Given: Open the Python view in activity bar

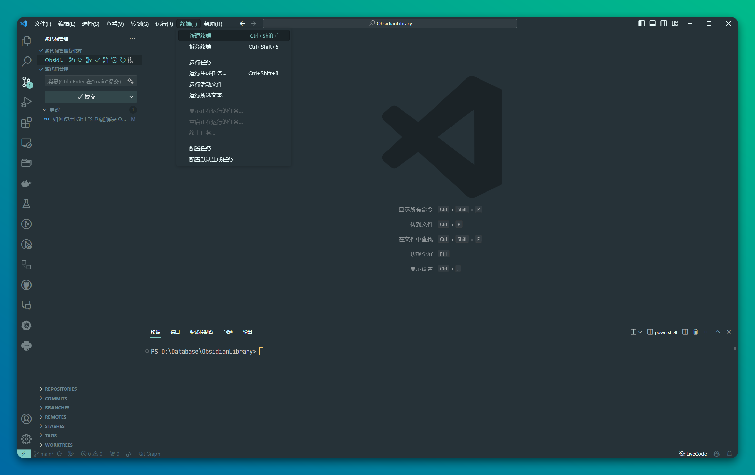Looking at the screenshot, I should point(26,346).
